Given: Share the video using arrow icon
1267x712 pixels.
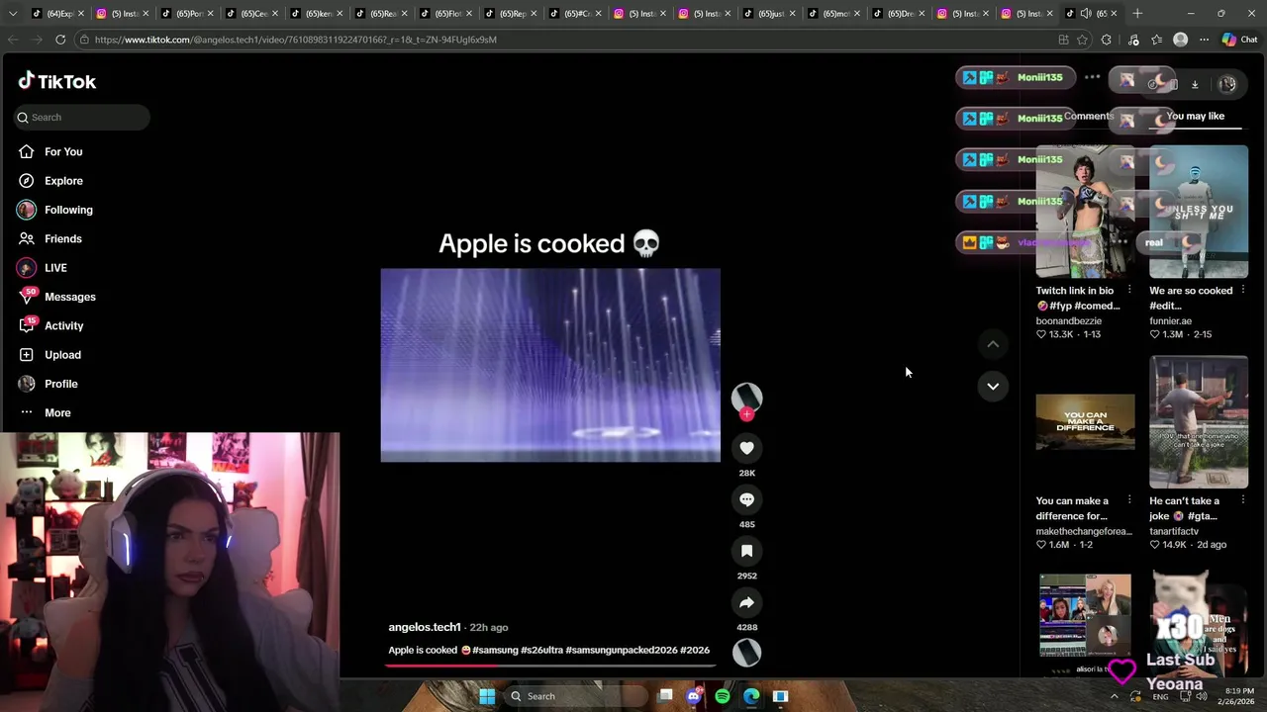Looking at the screenshot, I should pos(746,602).
